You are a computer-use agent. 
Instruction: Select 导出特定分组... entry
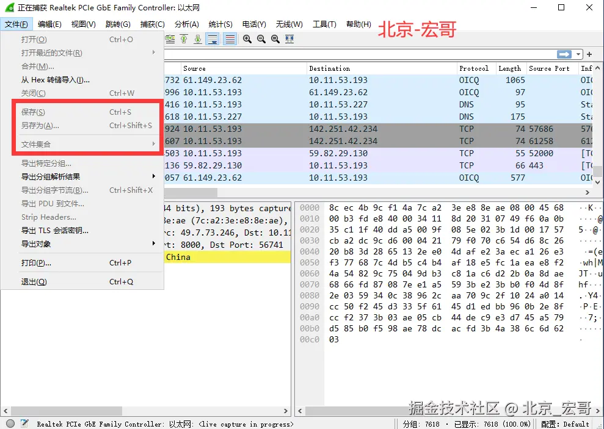(x=82, y=163)
